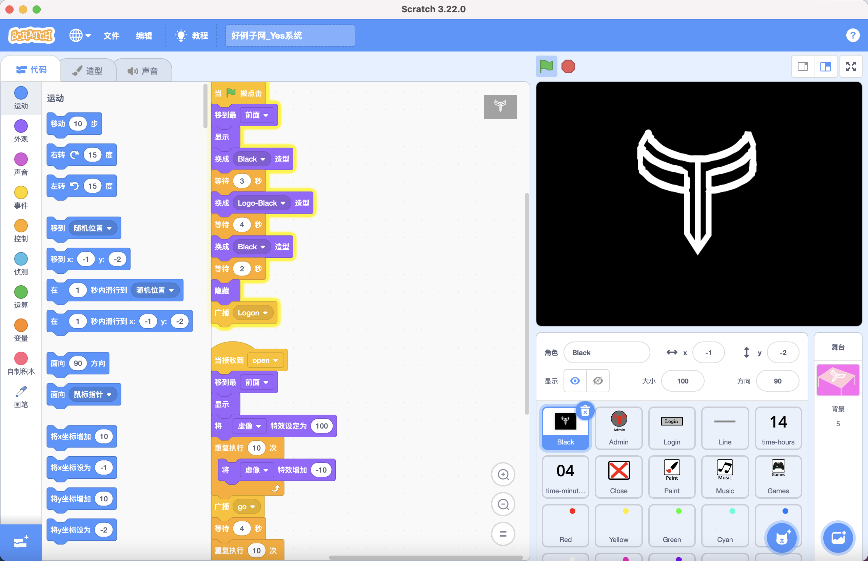The width and height of the screenshot is (868, 561).
Task: Select the 运动 motion category
Action: [21, 98]
